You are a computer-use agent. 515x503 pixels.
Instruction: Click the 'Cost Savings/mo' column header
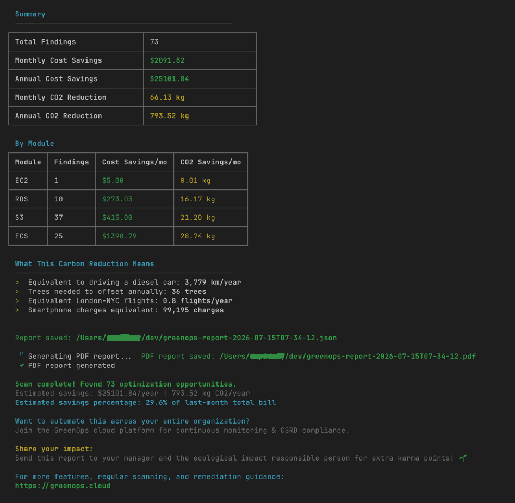pyautogui.click(x=135, y=162)
